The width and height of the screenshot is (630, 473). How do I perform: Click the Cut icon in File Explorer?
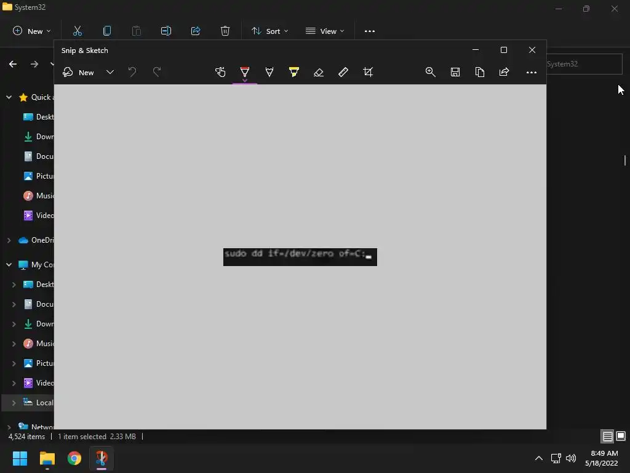(x=77, y=31)
